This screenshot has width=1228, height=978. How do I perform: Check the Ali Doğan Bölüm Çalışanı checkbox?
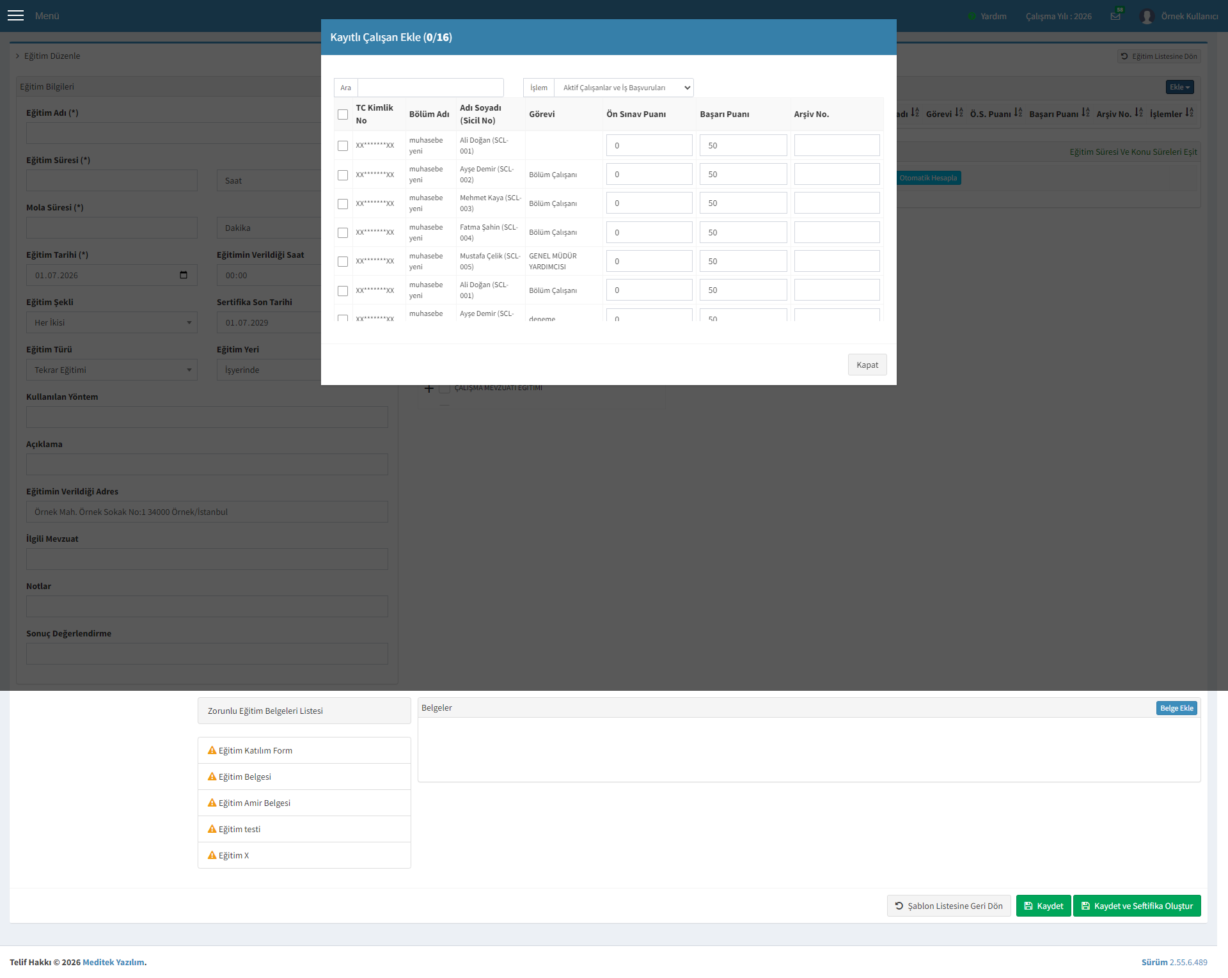pos(343,290)
